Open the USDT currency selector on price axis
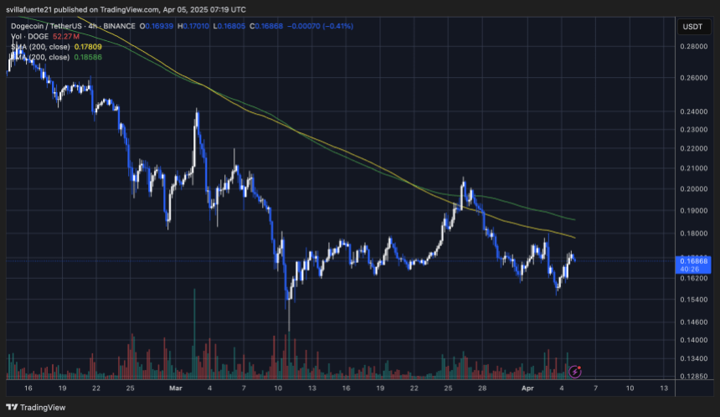This screenshot has width=720, height=417. point(692,27)
